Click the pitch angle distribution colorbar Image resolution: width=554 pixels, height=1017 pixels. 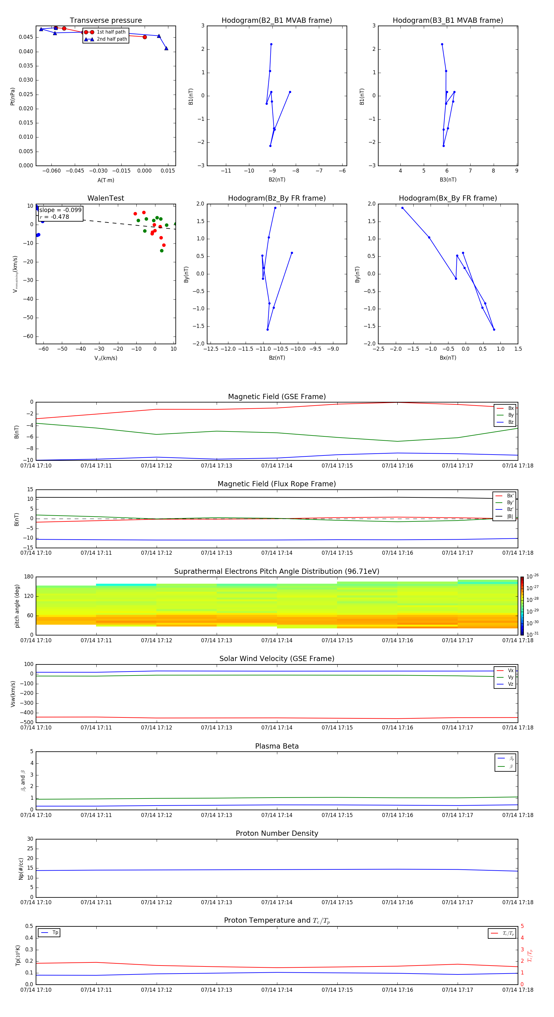pyautogui.click(x=522, y=606)
